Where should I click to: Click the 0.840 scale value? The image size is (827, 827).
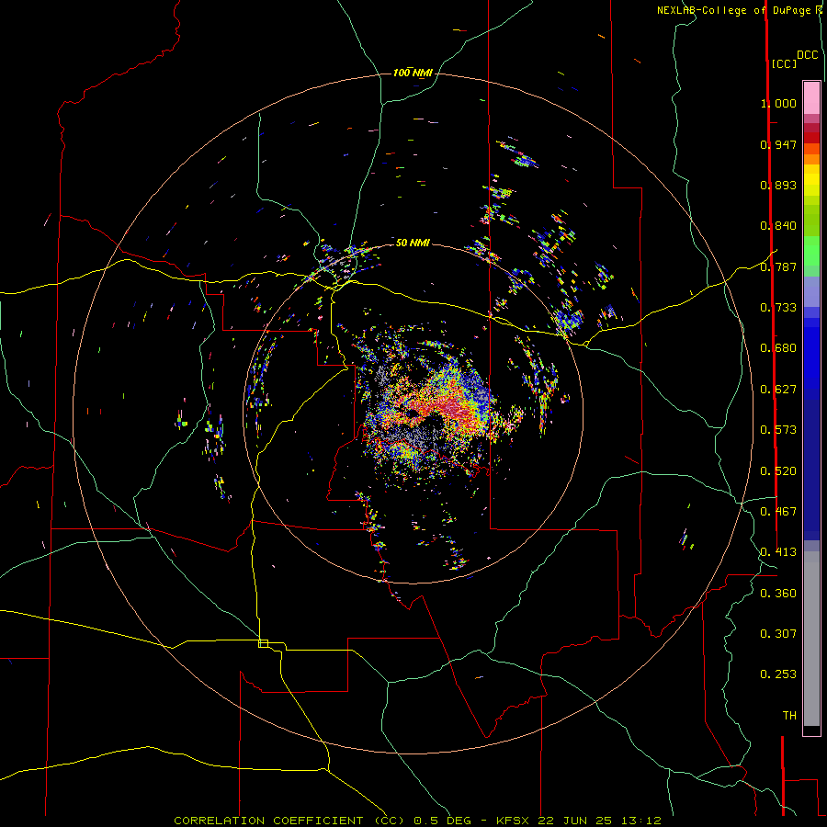pyautogui.click(x=778, y=226)
